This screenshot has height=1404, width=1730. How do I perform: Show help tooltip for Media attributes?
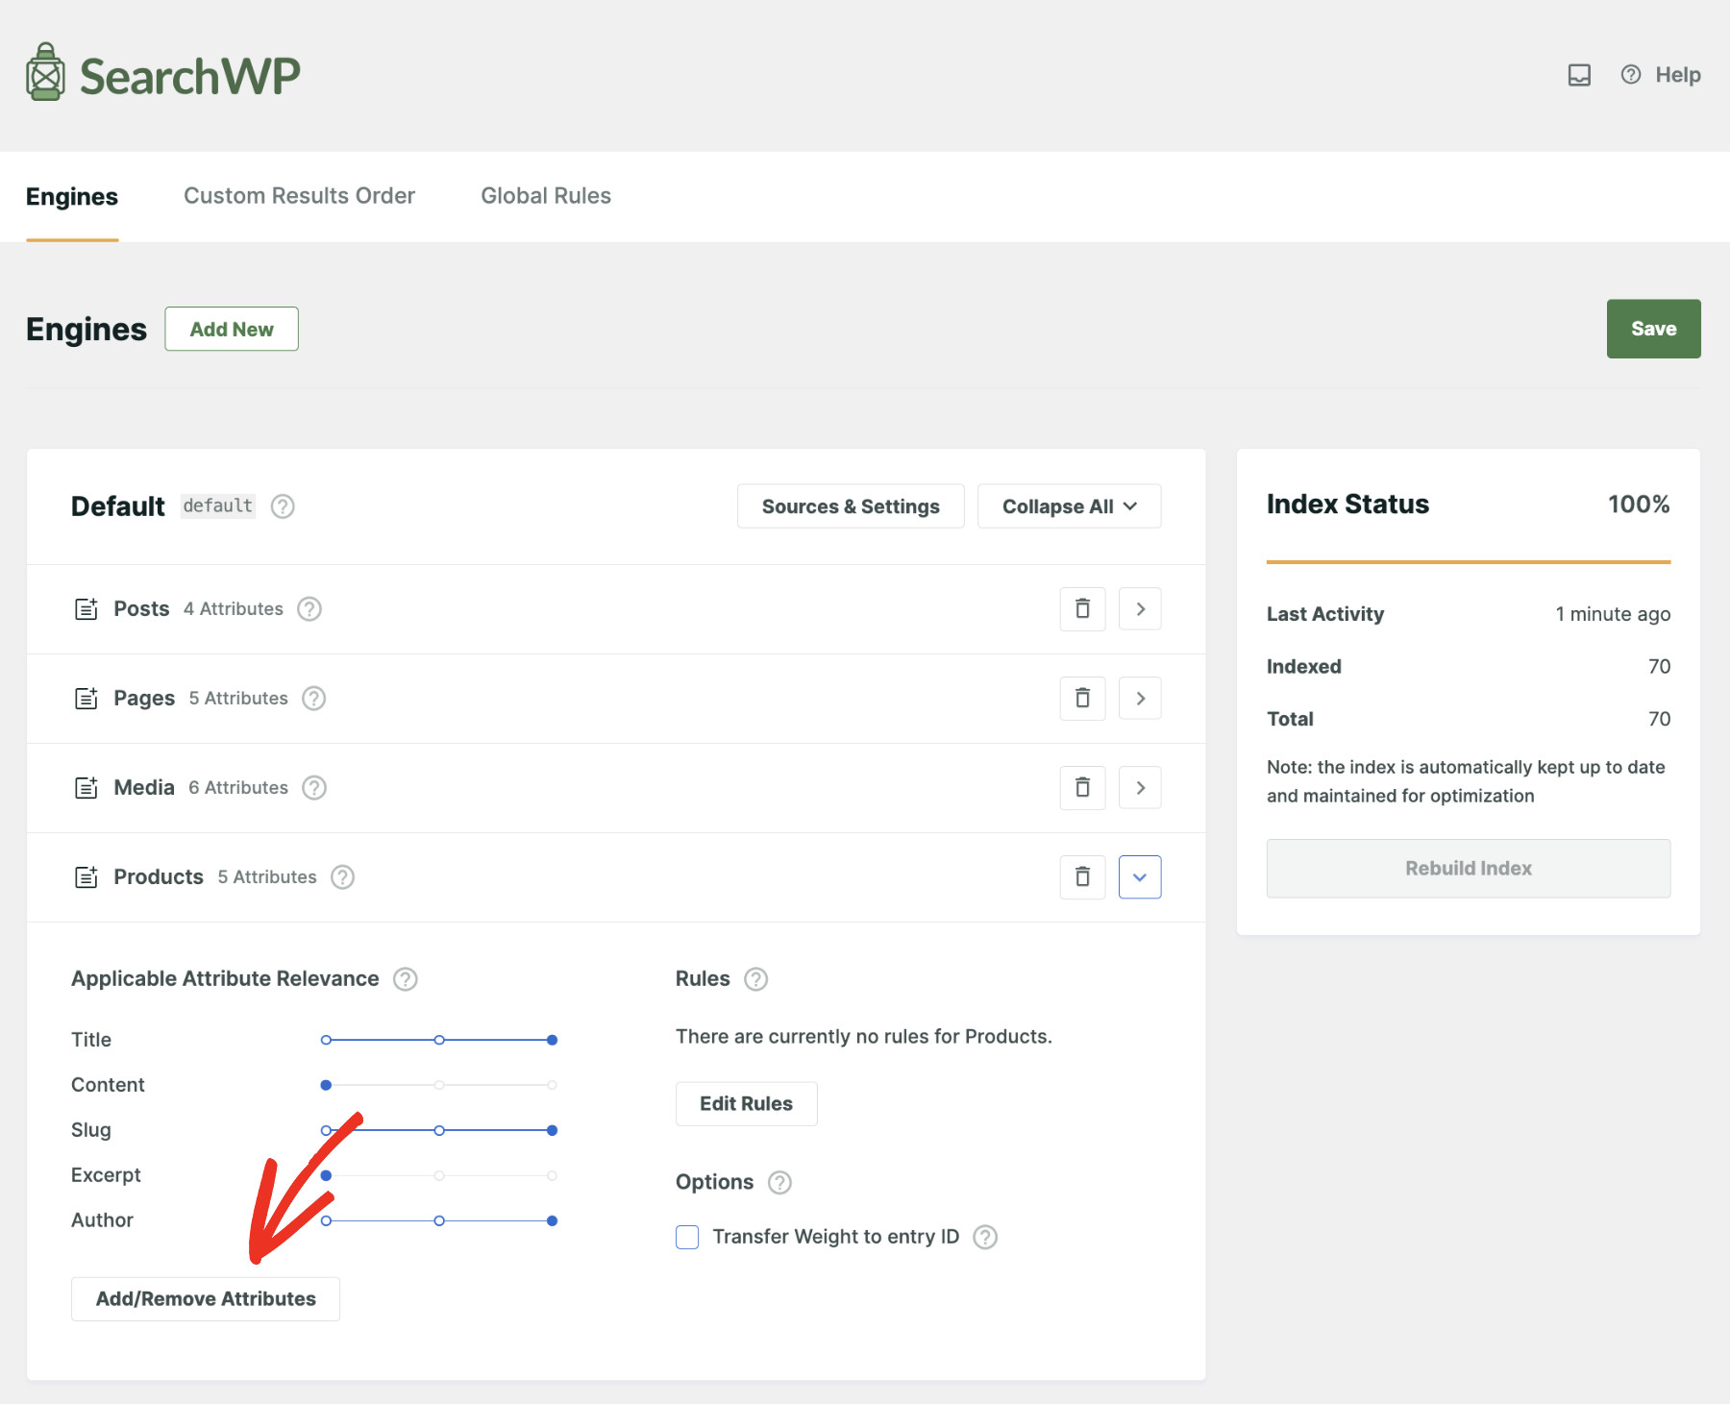coord(314,788)
